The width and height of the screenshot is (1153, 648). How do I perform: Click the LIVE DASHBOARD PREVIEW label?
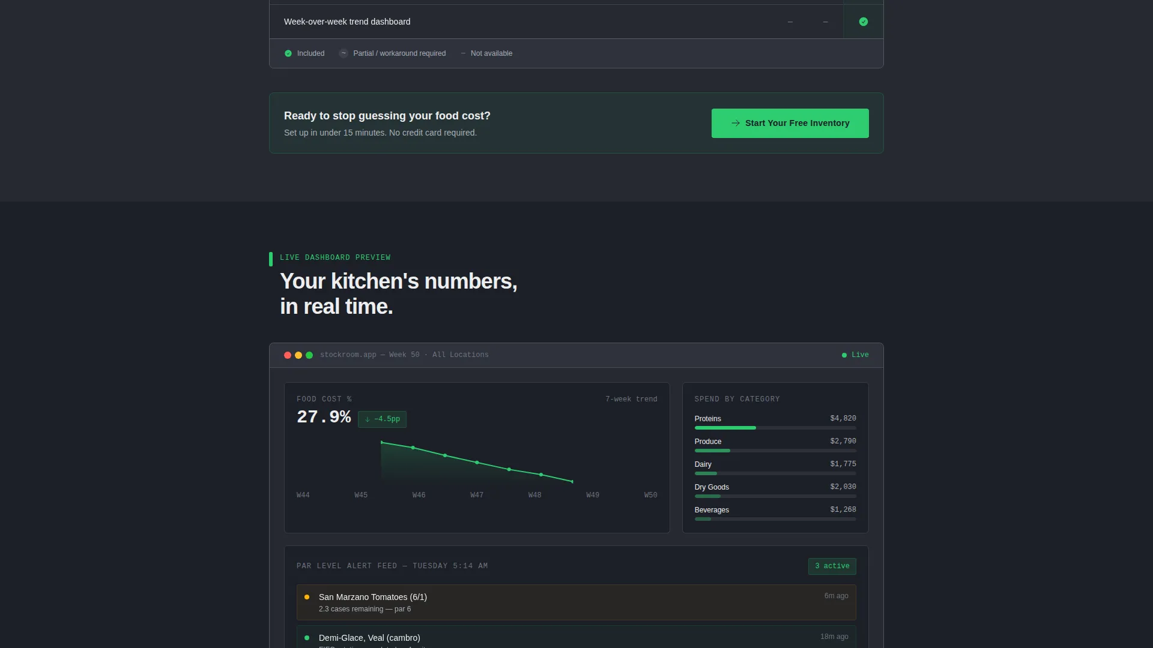(x=335, y=257)
